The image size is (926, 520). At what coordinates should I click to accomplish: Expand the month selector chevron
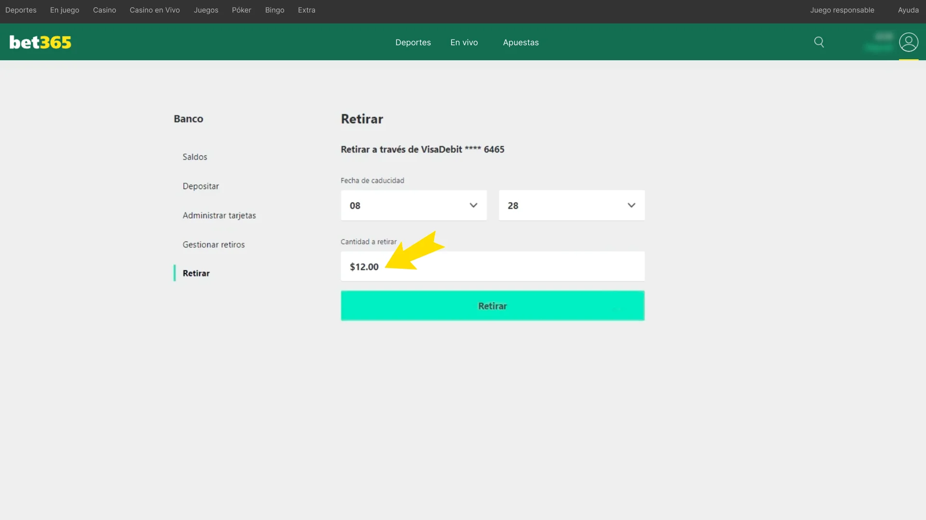[473, 205]
